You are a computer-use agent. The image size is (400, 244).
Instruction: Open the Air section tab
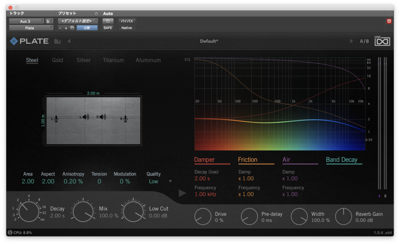click(x=286, y=160)
